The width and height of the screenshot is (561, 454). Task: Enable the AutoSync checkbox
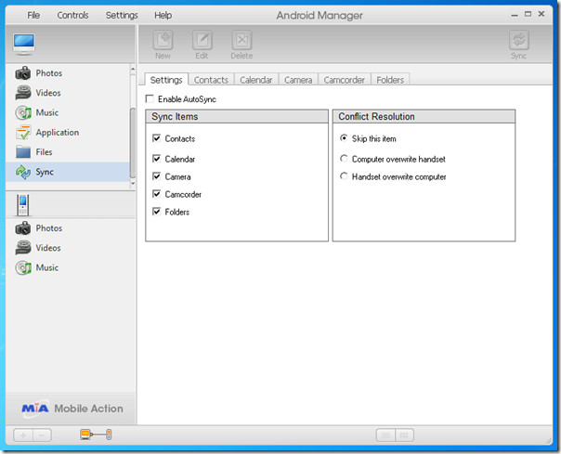(150, 99)
